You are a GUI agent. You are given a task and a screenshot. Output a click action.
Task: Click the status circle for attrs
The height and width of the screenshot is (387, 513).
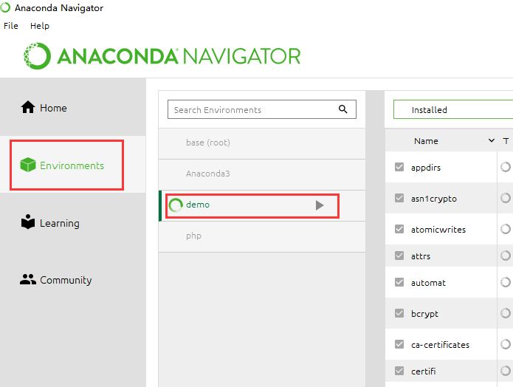[505, 256]
